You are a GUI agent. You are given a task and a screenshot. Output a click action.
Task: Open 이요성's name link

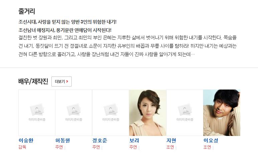211,140
